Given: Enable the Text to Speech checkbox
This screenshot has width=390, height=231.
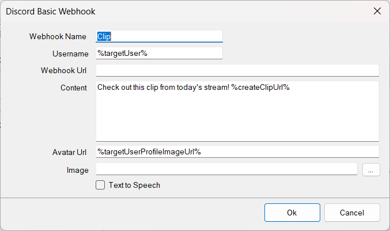Looking at the screenshot, I should (x=100, y=185).
